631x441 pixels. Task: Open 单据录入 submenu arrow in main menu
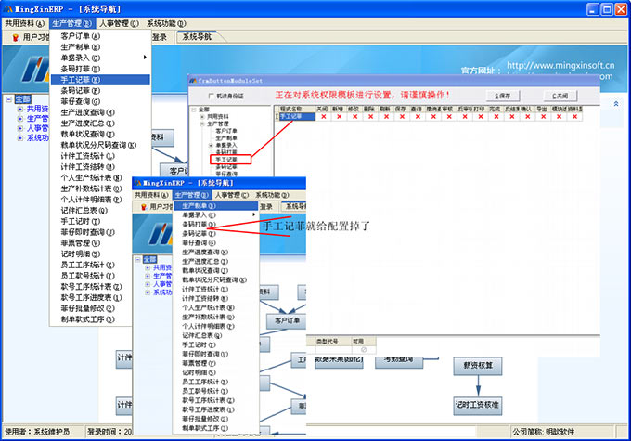coord(145,58)
